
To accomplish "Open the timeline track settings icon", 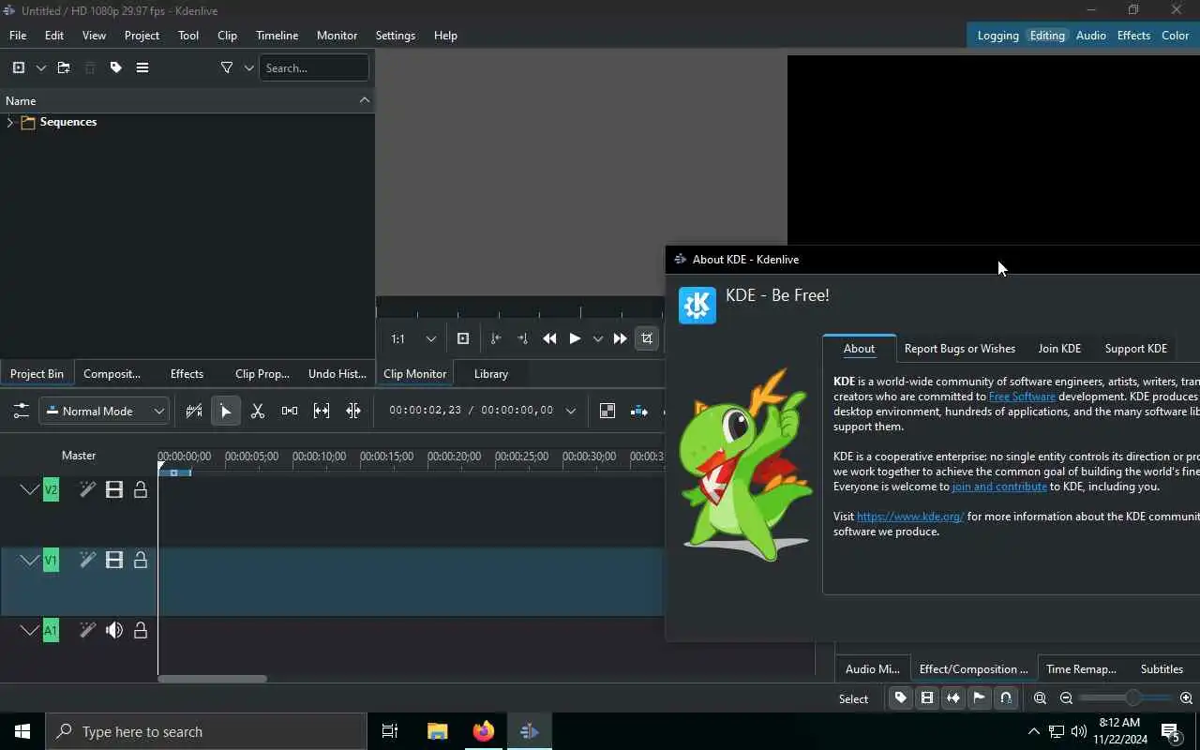I will [21, 411].
